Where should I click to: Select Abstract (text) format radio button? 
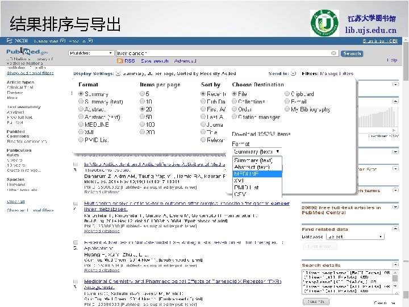81,117
